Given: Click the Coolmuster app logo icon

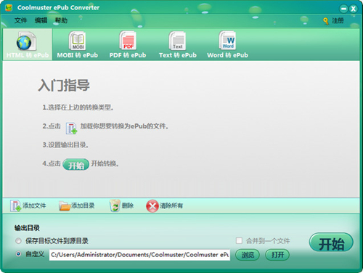Looking at the screenshot, I should 9,8.
